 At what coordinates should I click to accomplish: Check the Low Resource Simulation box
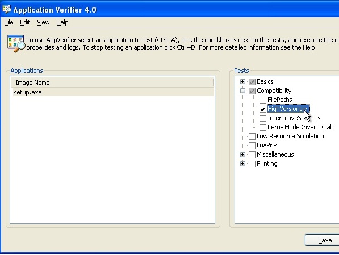click(x=252, y=137)
